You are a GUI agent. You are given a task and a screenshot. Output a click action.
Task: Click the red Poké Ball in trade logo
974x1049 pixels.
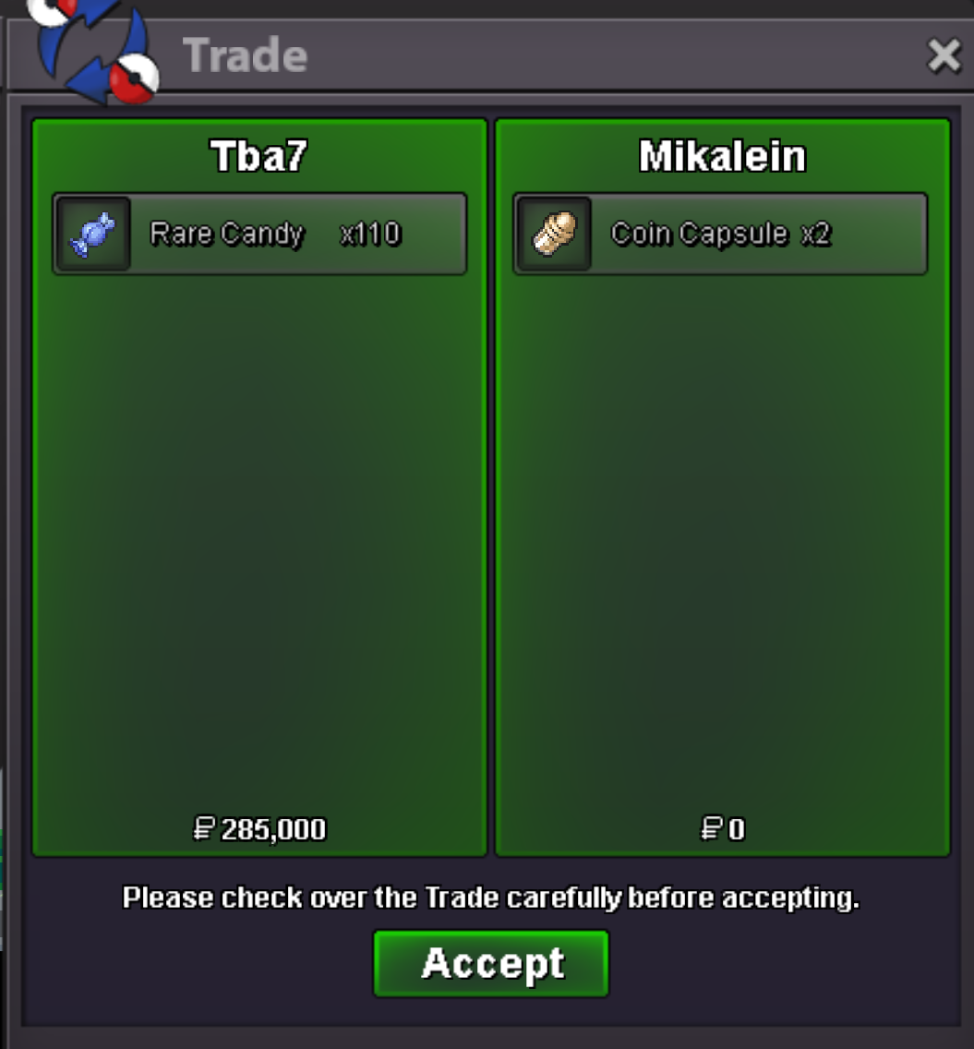(x=134, y=78)
